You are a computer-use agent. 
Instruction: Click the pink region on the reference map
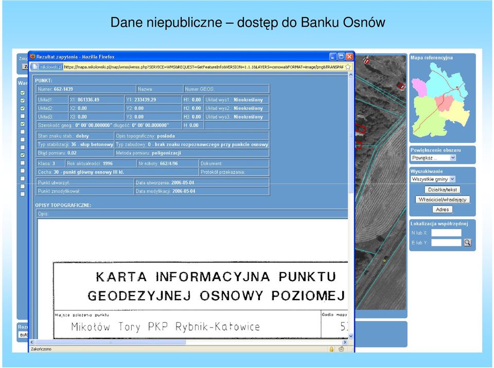419,87
